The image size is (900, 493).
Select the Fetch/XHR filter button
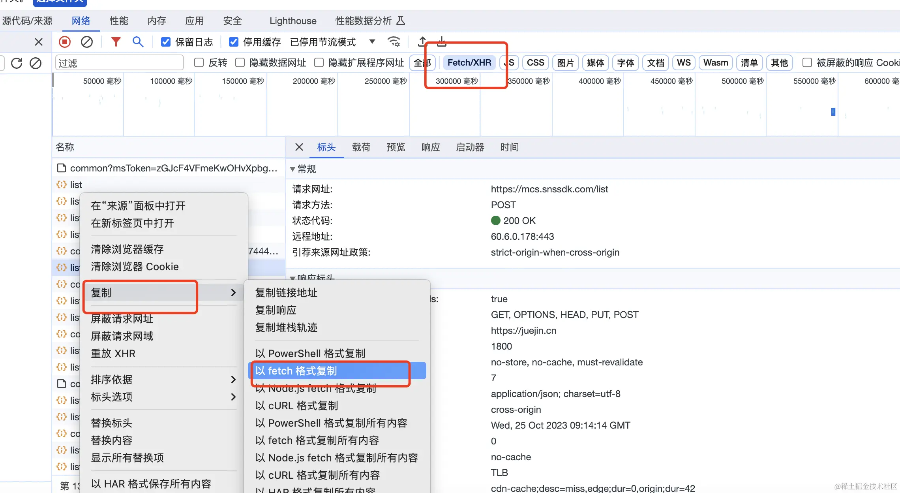coord(469,63)
